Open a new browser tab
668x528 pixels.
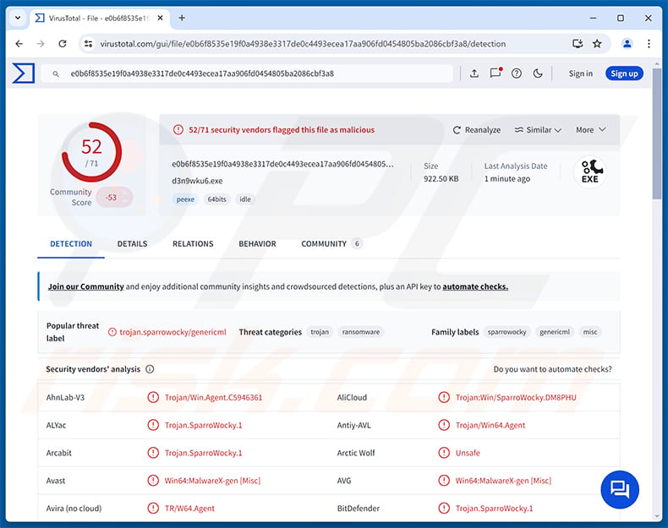tap(182, 18)
